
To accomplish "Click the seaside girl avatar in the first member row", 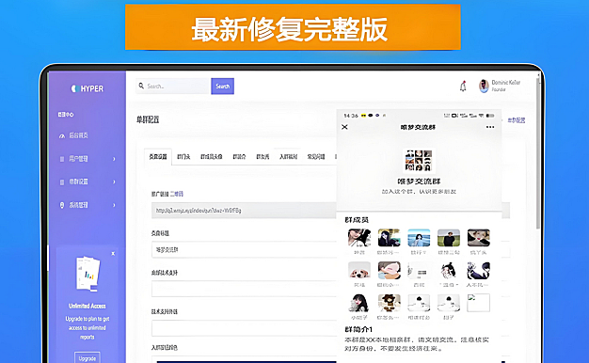I will click(x=419, y=238).
